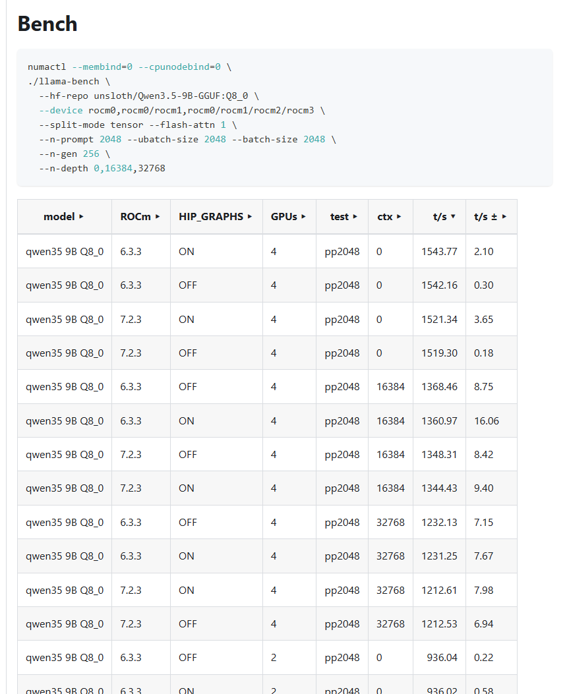Click the --device rocm0 line in code
This screenshot has width=569, height=694.
pyautogui.click(x=181, y=110)
